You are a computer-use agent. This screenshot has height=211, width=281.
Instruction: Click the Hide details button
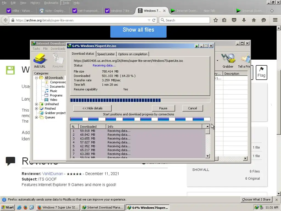(92, 108)
